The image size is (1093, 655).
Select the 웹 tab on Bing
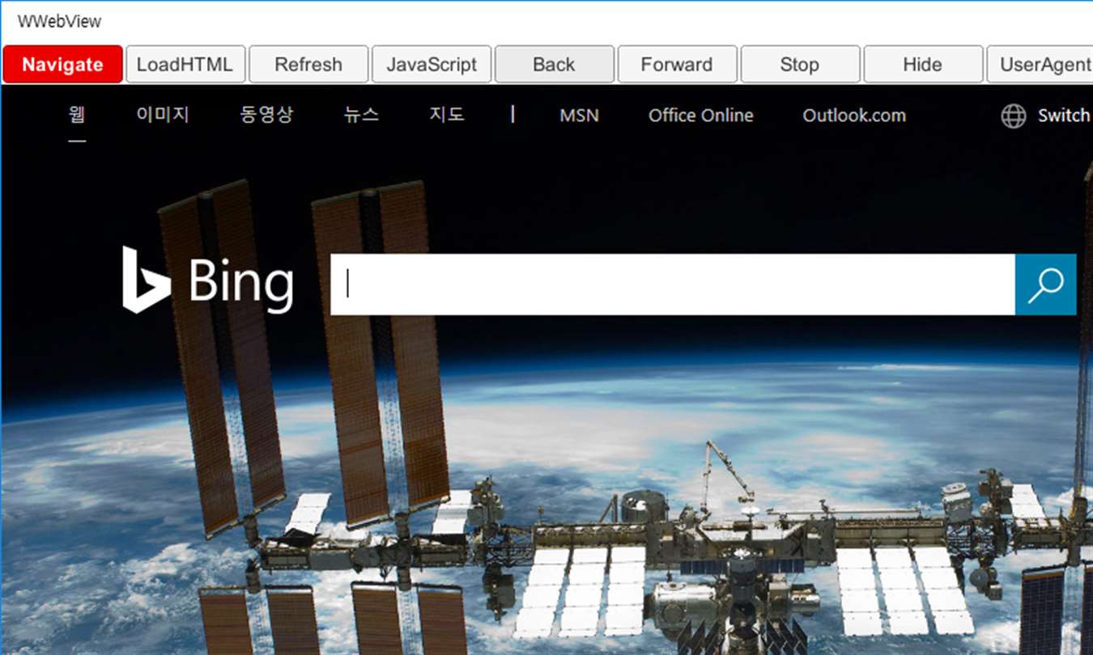click(77, 115)
